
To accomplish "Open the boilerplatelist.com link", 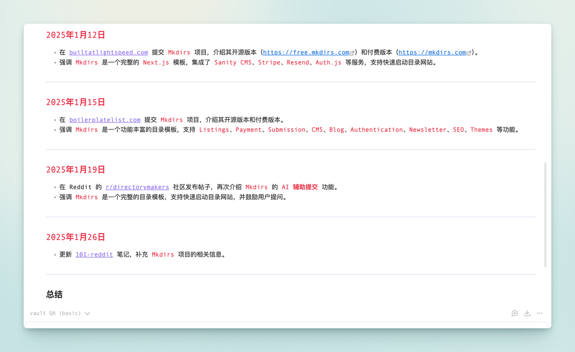I will point(104,120).
